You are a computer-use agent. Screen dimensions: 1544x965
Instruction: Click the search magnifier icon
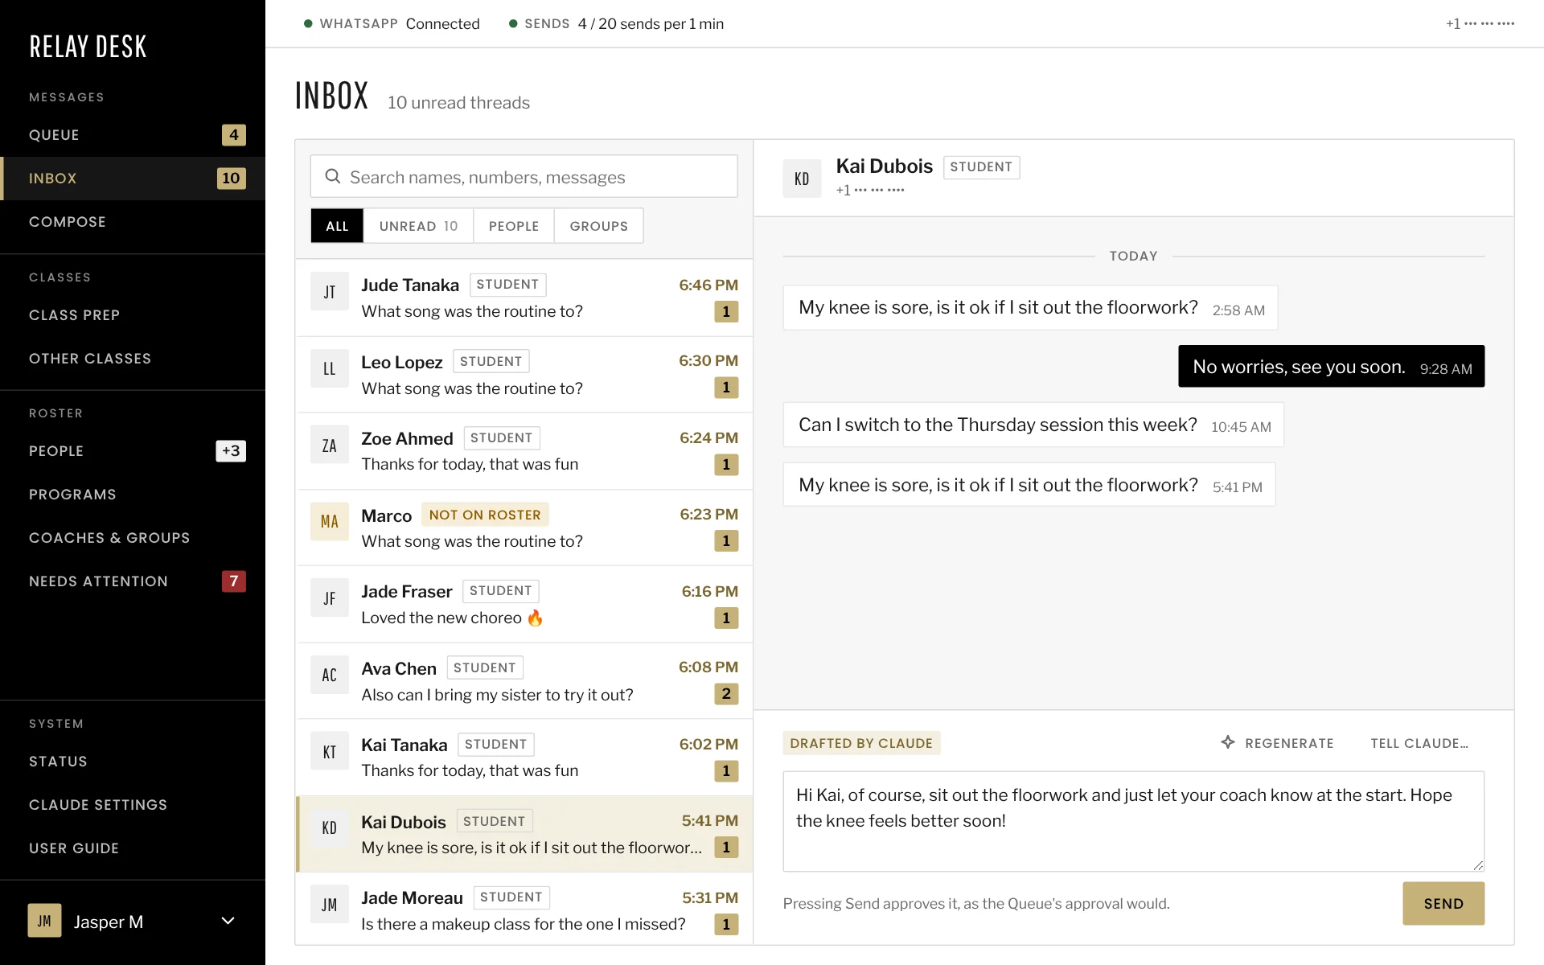point(332,176)
